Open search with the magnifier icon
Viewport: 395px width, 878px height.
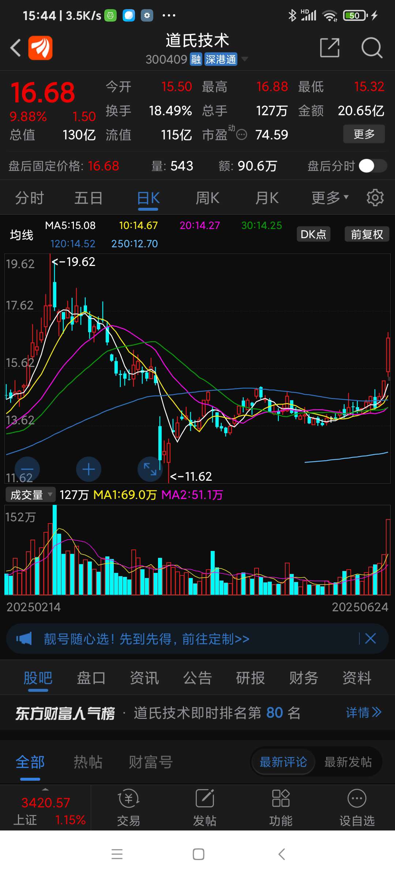(372, 48)
